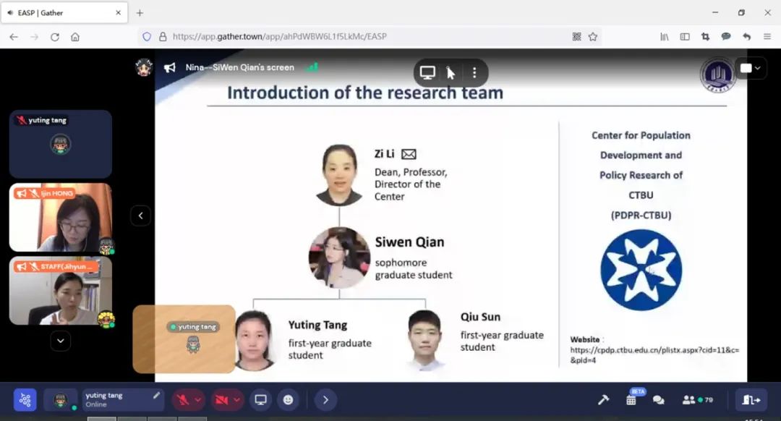The height and width of the screenshot is (421, 781).
Task: Expand camera device options arrow
Action: pos(236,400)
